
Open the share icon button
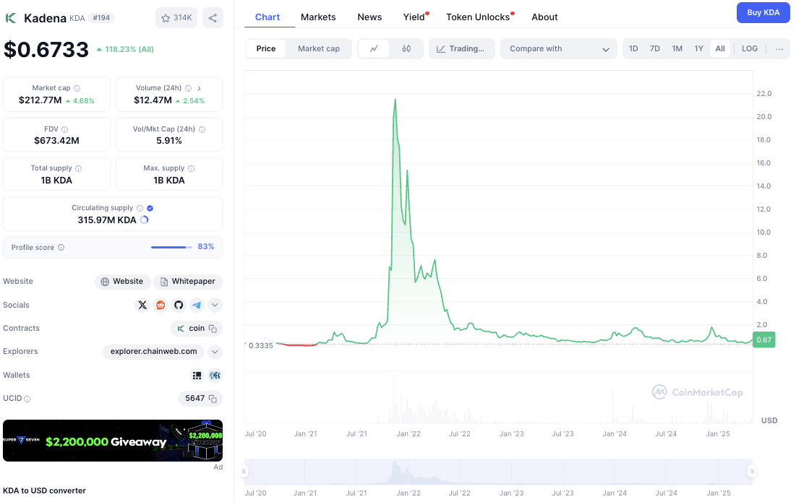click(x=213, y=18)
